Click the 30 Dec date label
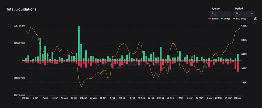 click(x=26, y=98)
